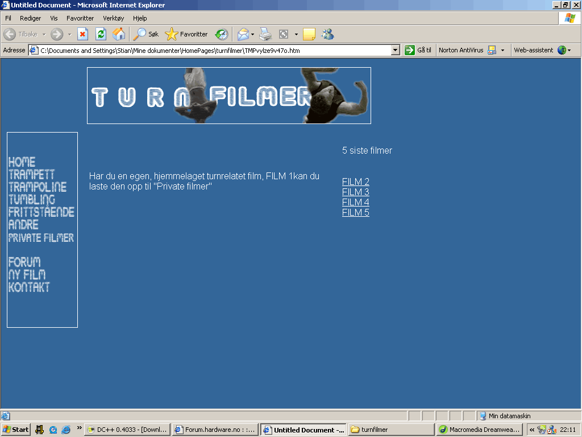Screen dimensions: 582x437
Task: Switch to Macromedia Dreamweaver taskbar window
Action: [479, 430]
